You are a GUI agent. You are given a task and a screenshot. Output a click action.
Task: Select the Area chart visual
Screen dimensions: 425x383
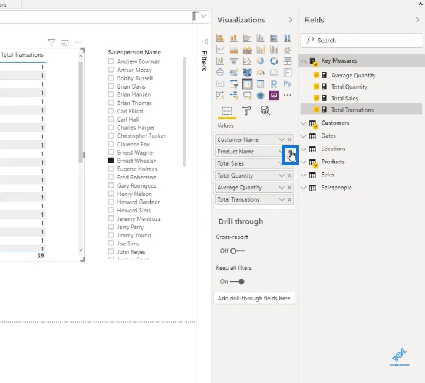[233, 50]
